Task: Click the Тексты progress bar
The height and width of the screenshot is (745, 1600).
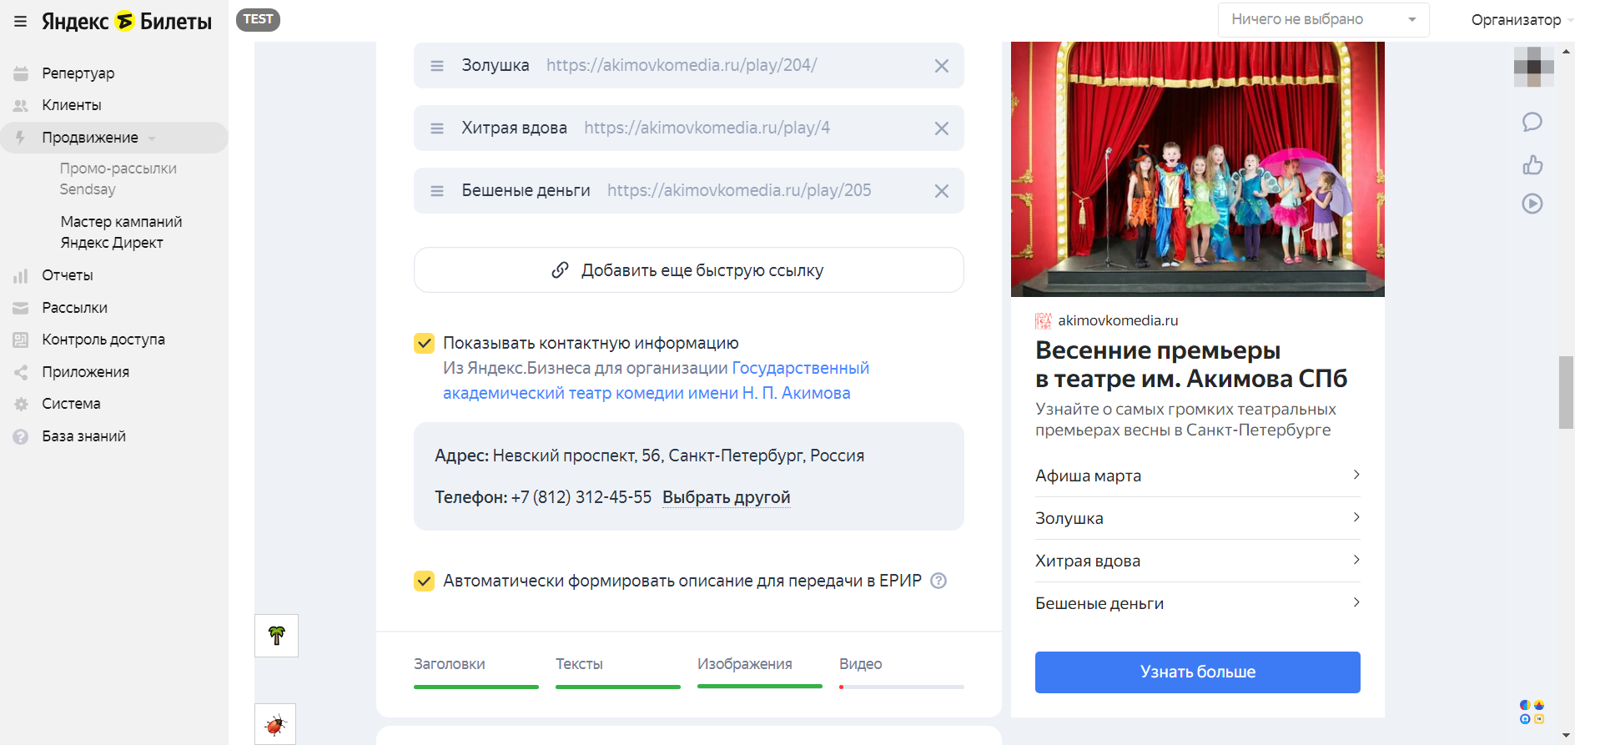Action: 618,687
